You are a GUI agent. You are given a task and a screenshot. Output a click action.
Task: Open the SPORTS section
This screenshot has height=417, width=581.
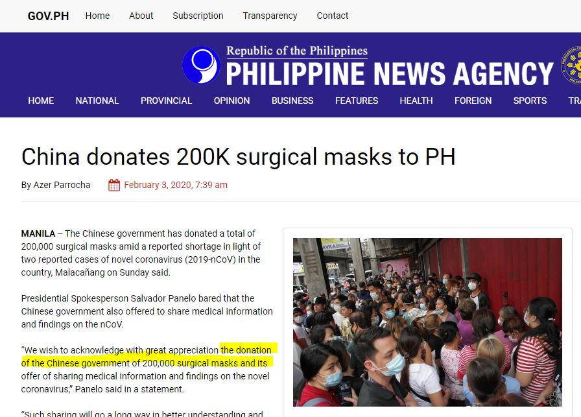point(530,101)
